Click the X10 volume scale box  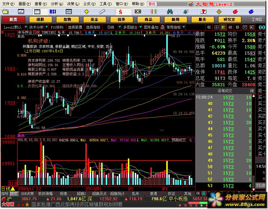tap(13, 183)
